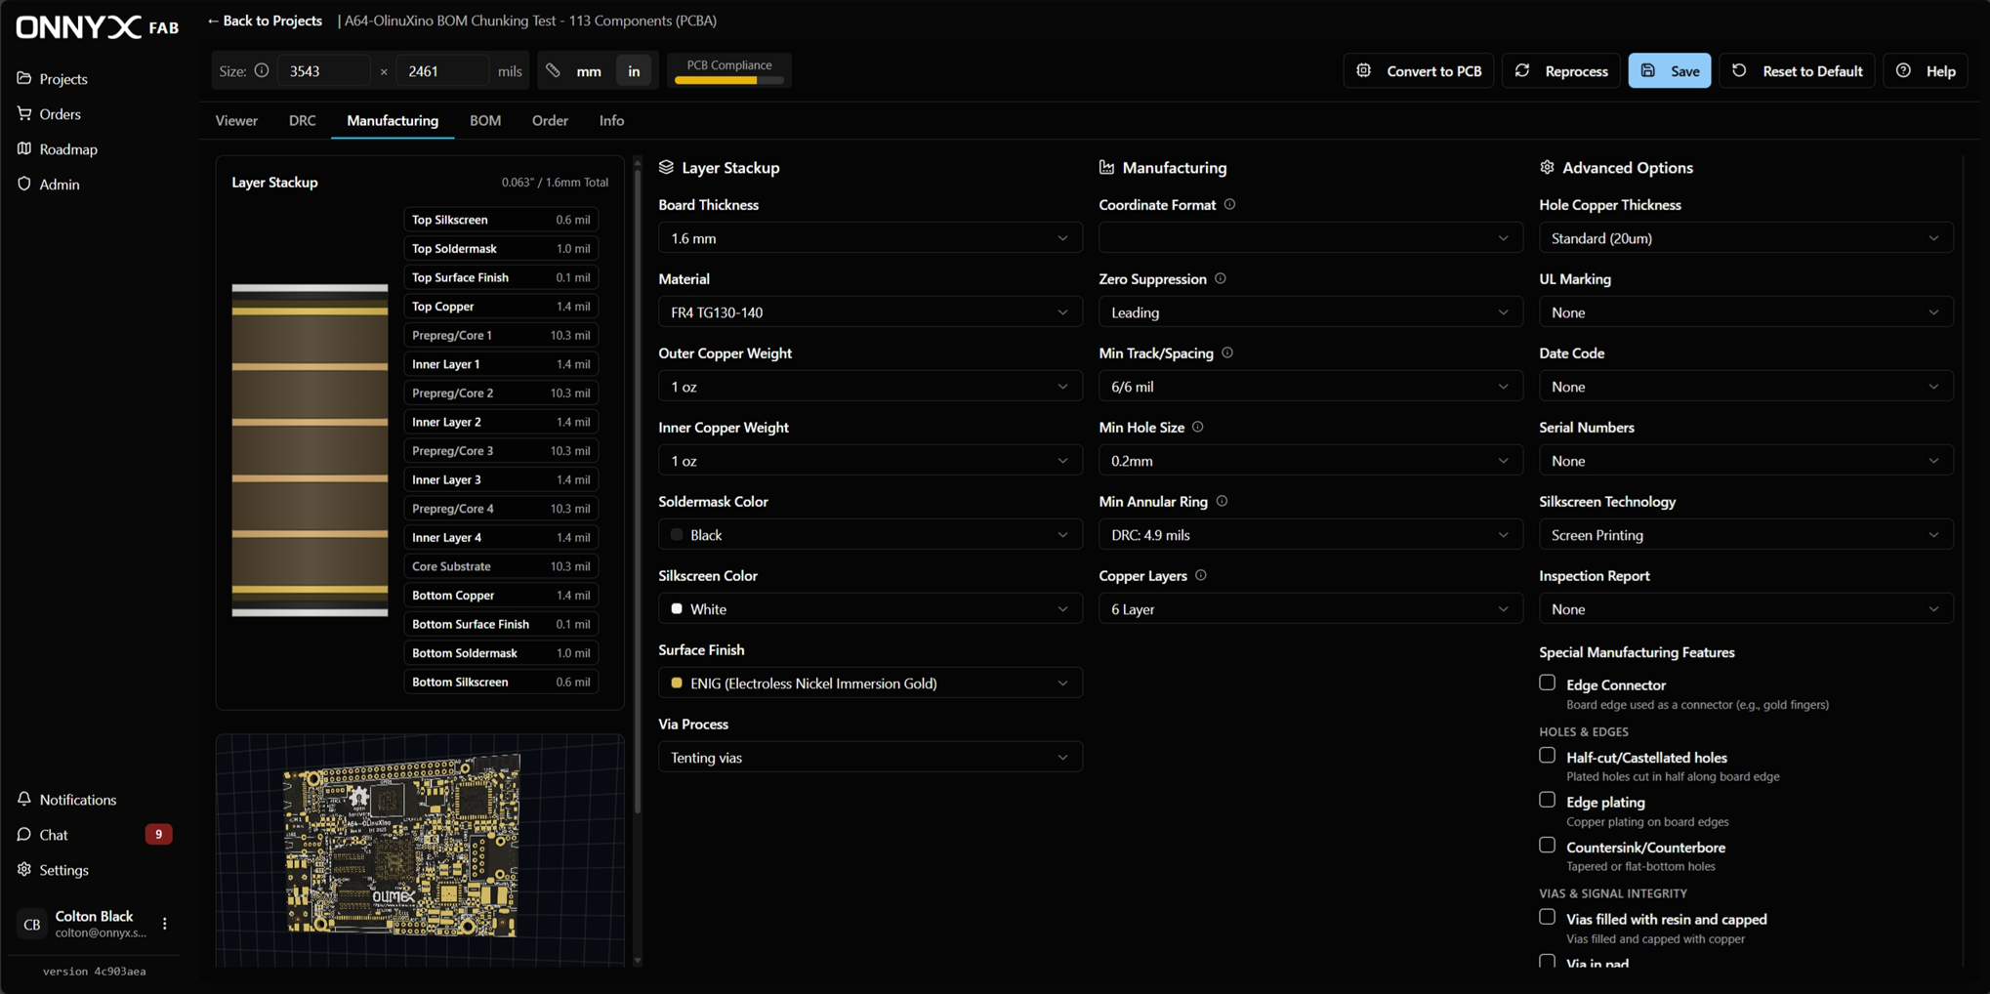
Task: Click the info icon next to Size
Action: click(x=262, y=70)
